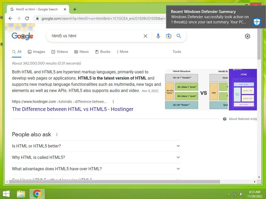Click About featured snippets link
266x199 pixels.
click(243, 119)
